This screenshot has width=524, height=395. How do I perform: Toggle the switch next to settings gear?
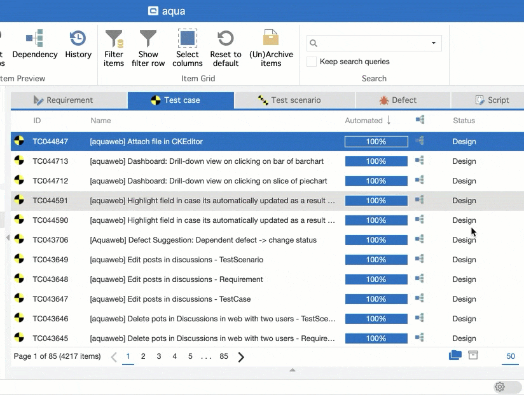[x=514, y=387]
